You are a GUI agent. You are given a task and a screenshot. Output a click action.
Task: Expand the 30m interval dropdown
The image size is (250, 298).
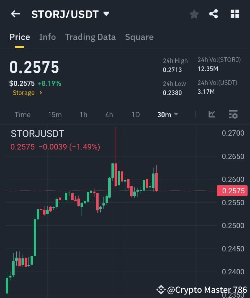pos(167,114)
